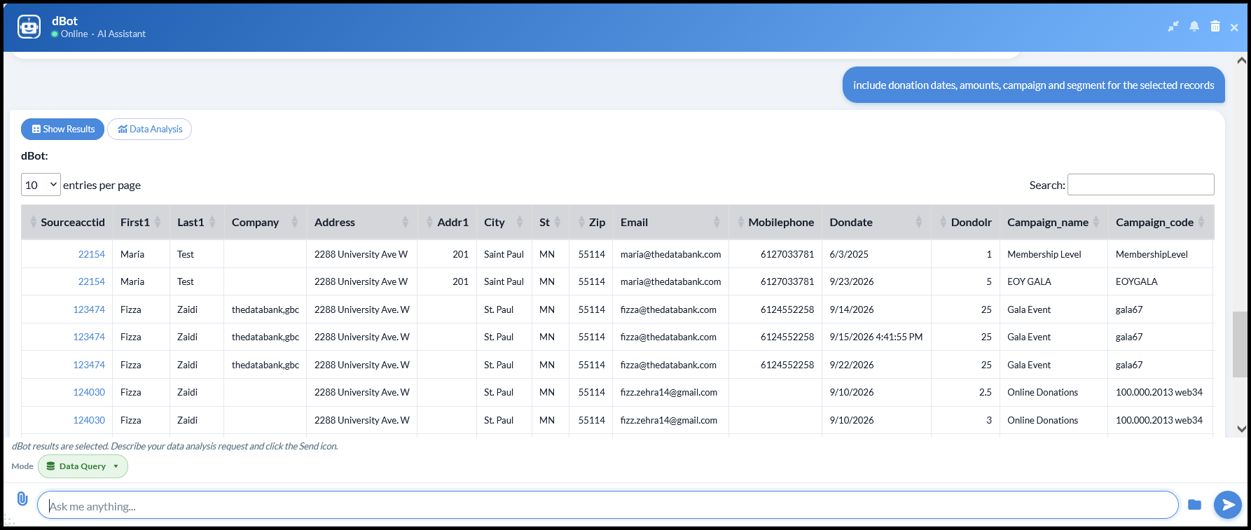
Task: Click Saint Paul city in 9/23/2026 row
Action: pyautogui.click(x=504, y=281)
